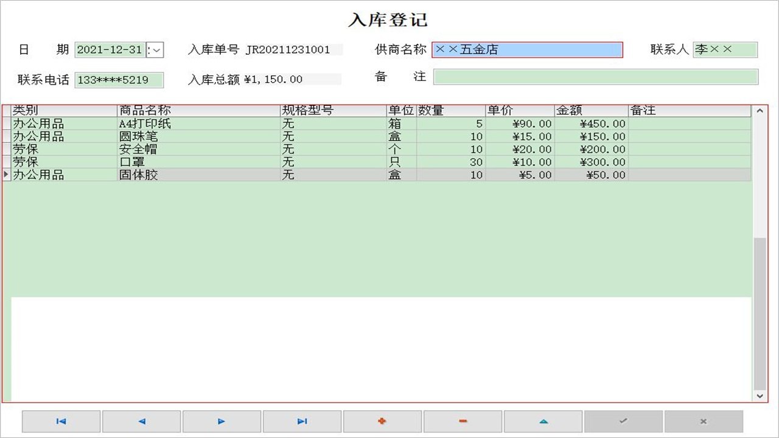Image resolution: width=779 pixels, height=438 pixels.
Task: Confirm changes with the checkmark icon
Action: click(623, 421)
